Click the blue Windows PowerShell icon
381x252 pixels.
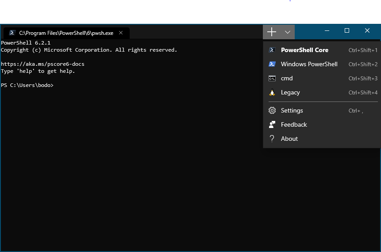[272, 64]
